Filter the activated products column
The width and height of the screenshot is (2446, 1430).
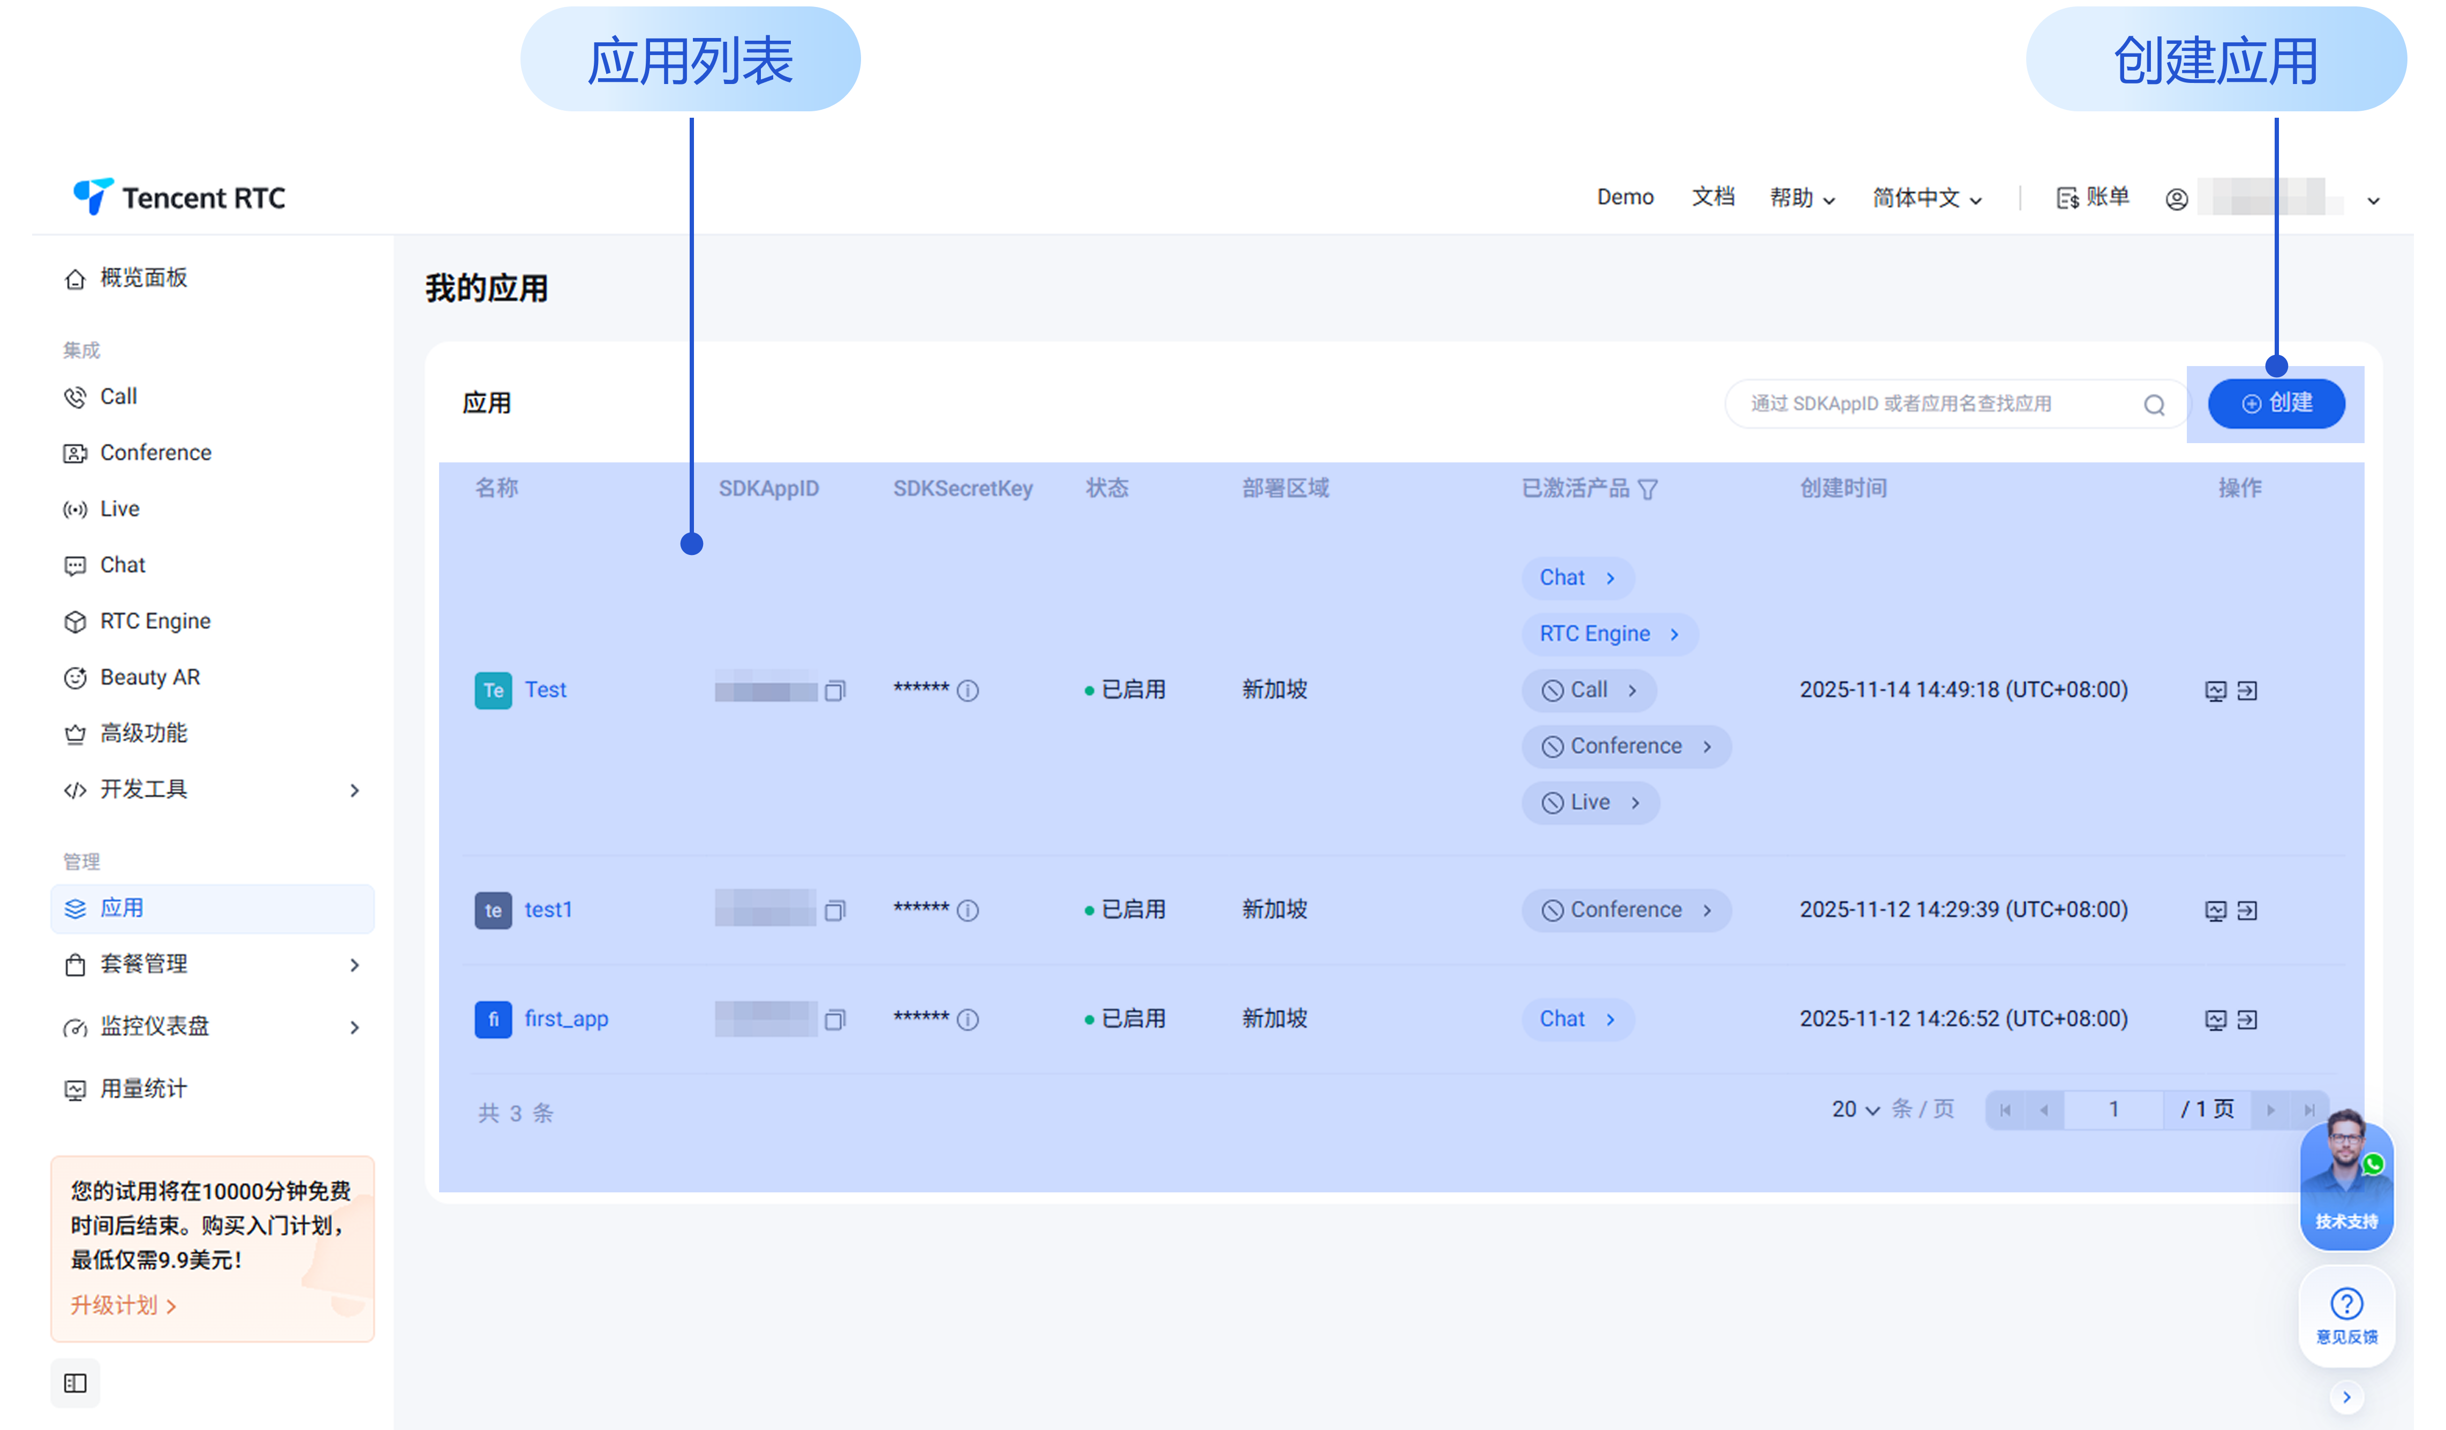(x=1647, y=489)
